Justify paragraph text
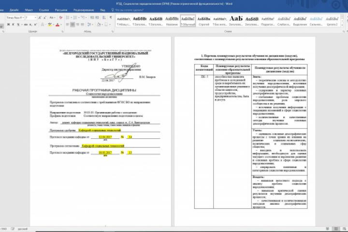The height and width of the screenshot is (232, 348). pyautogui.click(x=82, y=25)
